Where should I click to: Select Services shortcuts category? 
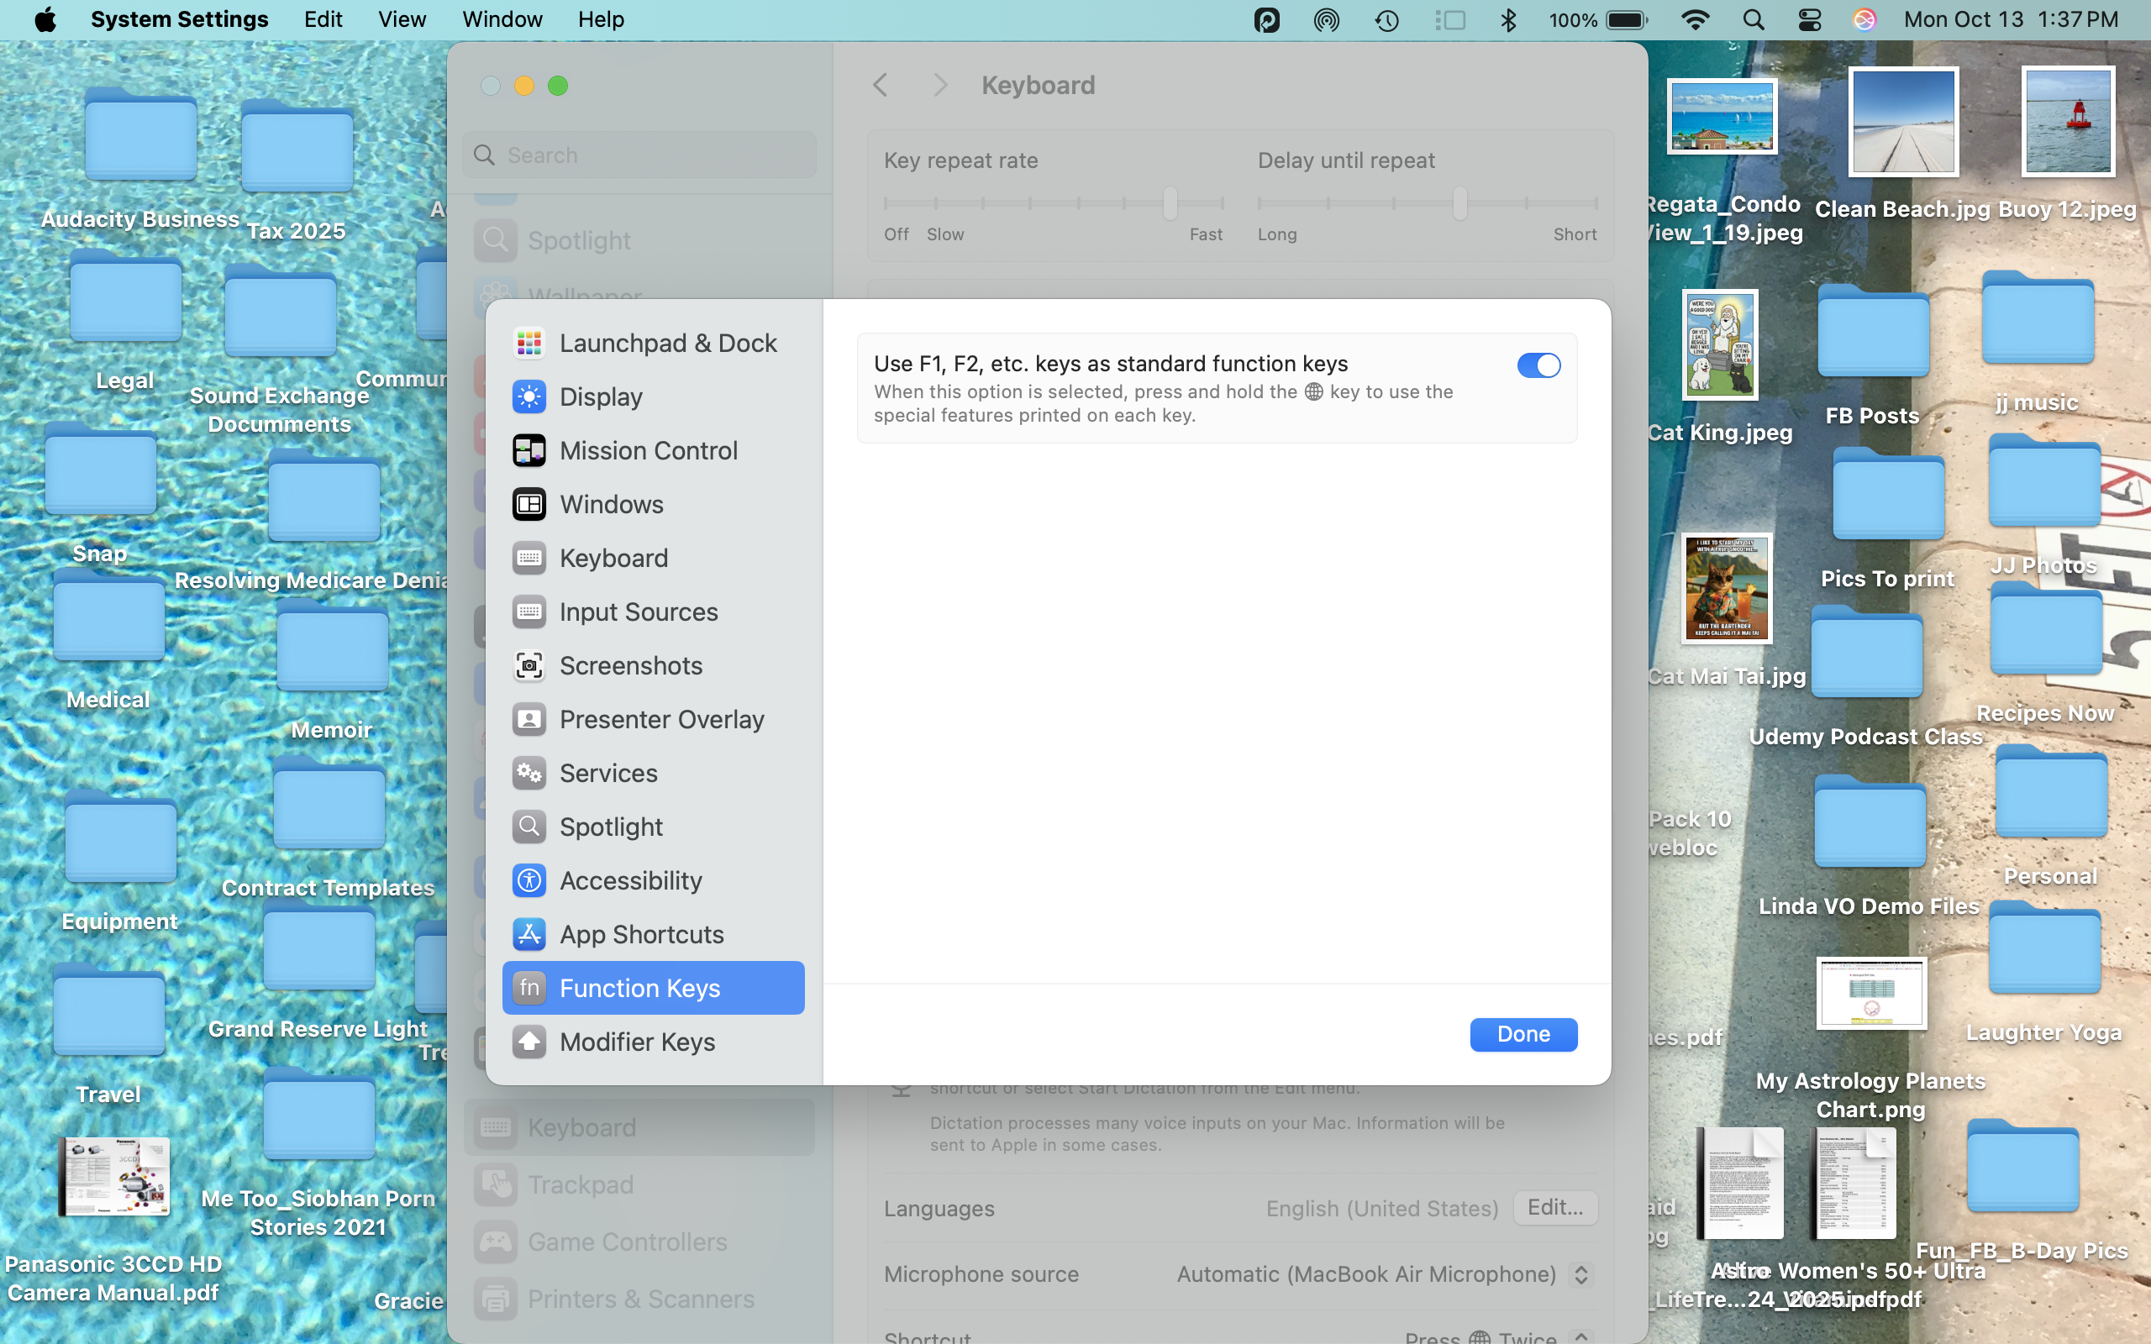(608, 774)
